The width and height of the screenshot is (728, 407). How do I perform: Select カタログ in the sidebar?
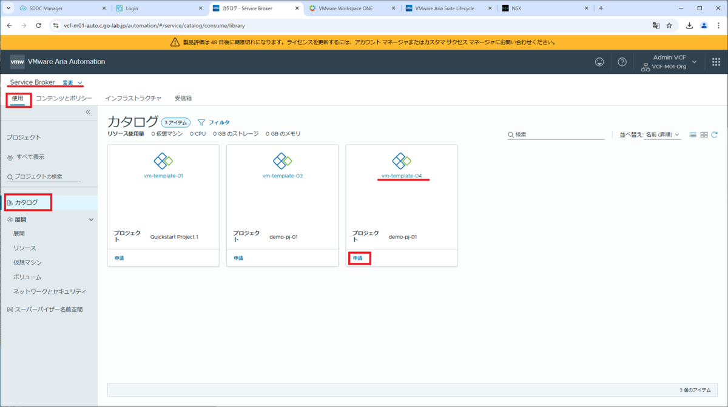[26, 202]
